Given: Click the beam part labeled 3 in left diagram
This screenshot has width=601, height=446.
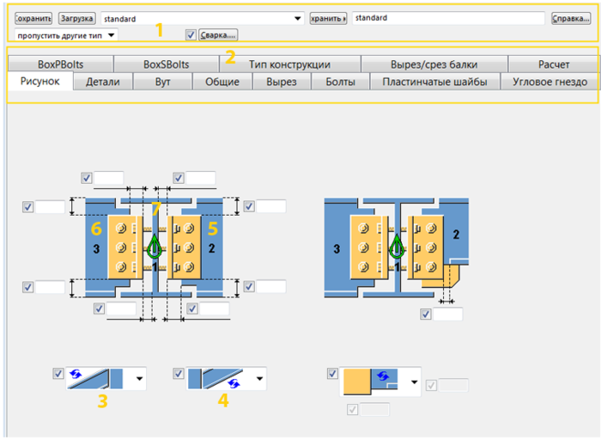Looking at the screenshot, I should point(96,249).
